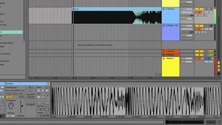Click the Edit sample button
Image resolution: width=222 pixels, height=125 pixels.
9,94
